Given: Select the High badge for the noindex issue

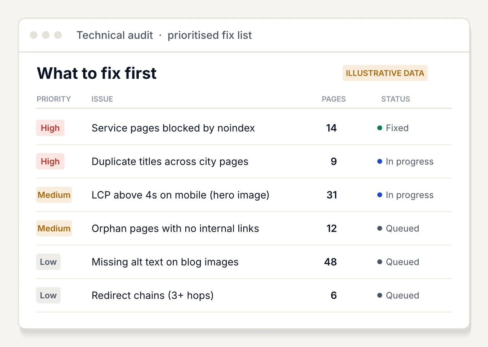Looking at the screenshot, I should [x=50, y=128].
